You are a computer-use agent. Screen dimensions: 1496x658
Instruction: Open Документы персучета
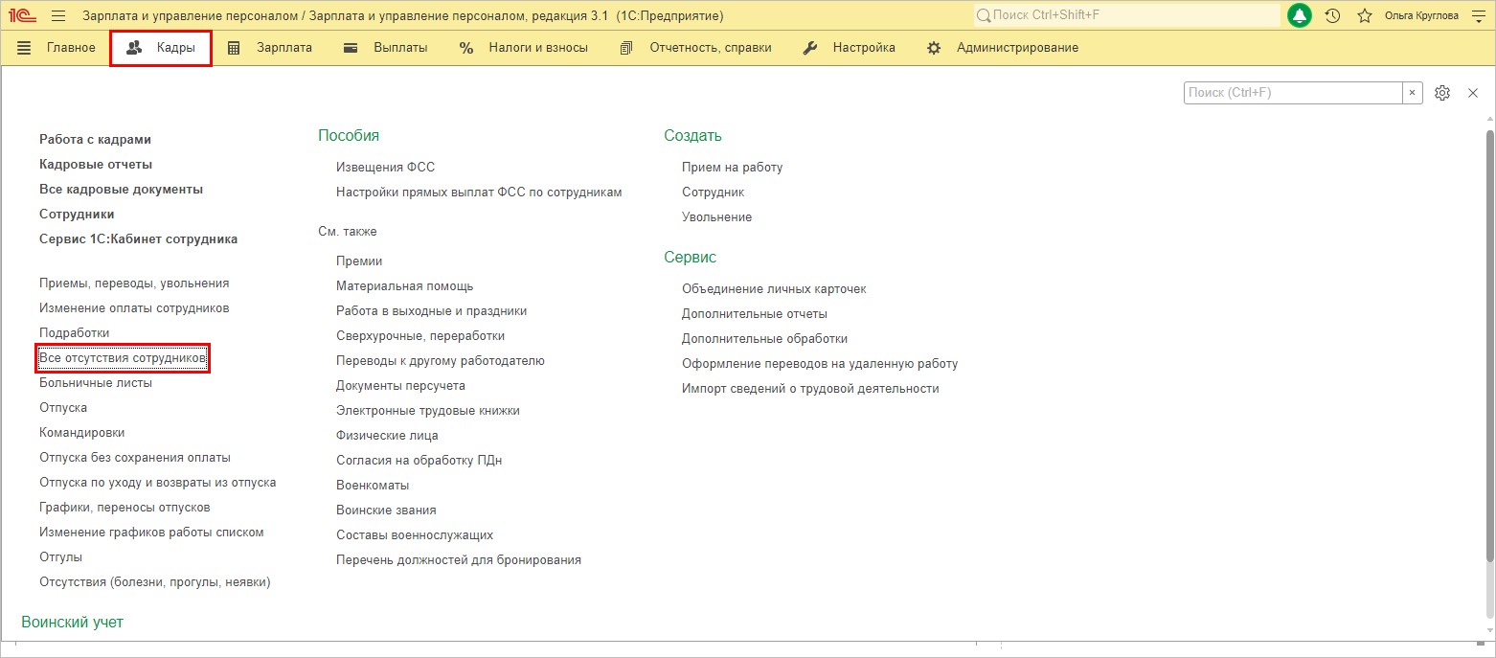(400, 386)
